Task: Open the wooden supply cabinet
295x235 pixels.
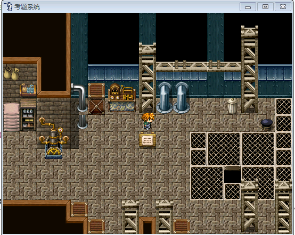Action: [x=28, y=115]
